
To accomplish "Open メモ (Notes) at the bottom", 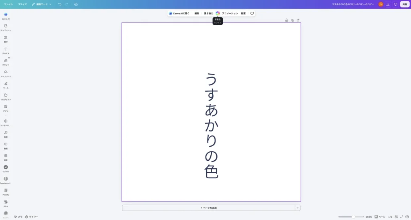I will point(18,217).
